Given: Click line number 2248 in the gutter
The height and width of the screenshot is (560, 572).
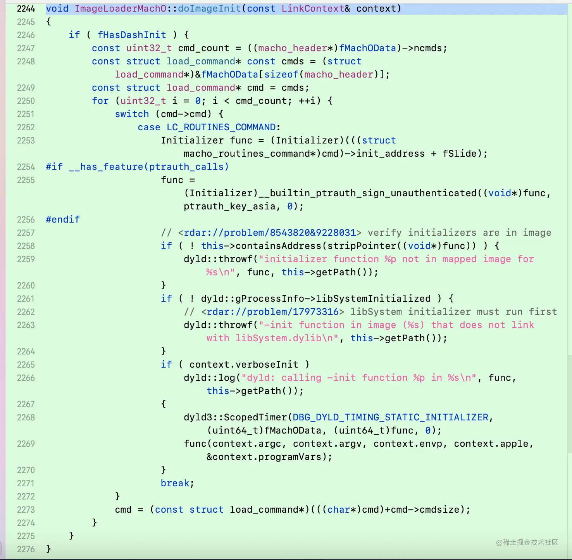Looking at the screenshot, I should 26,61.
